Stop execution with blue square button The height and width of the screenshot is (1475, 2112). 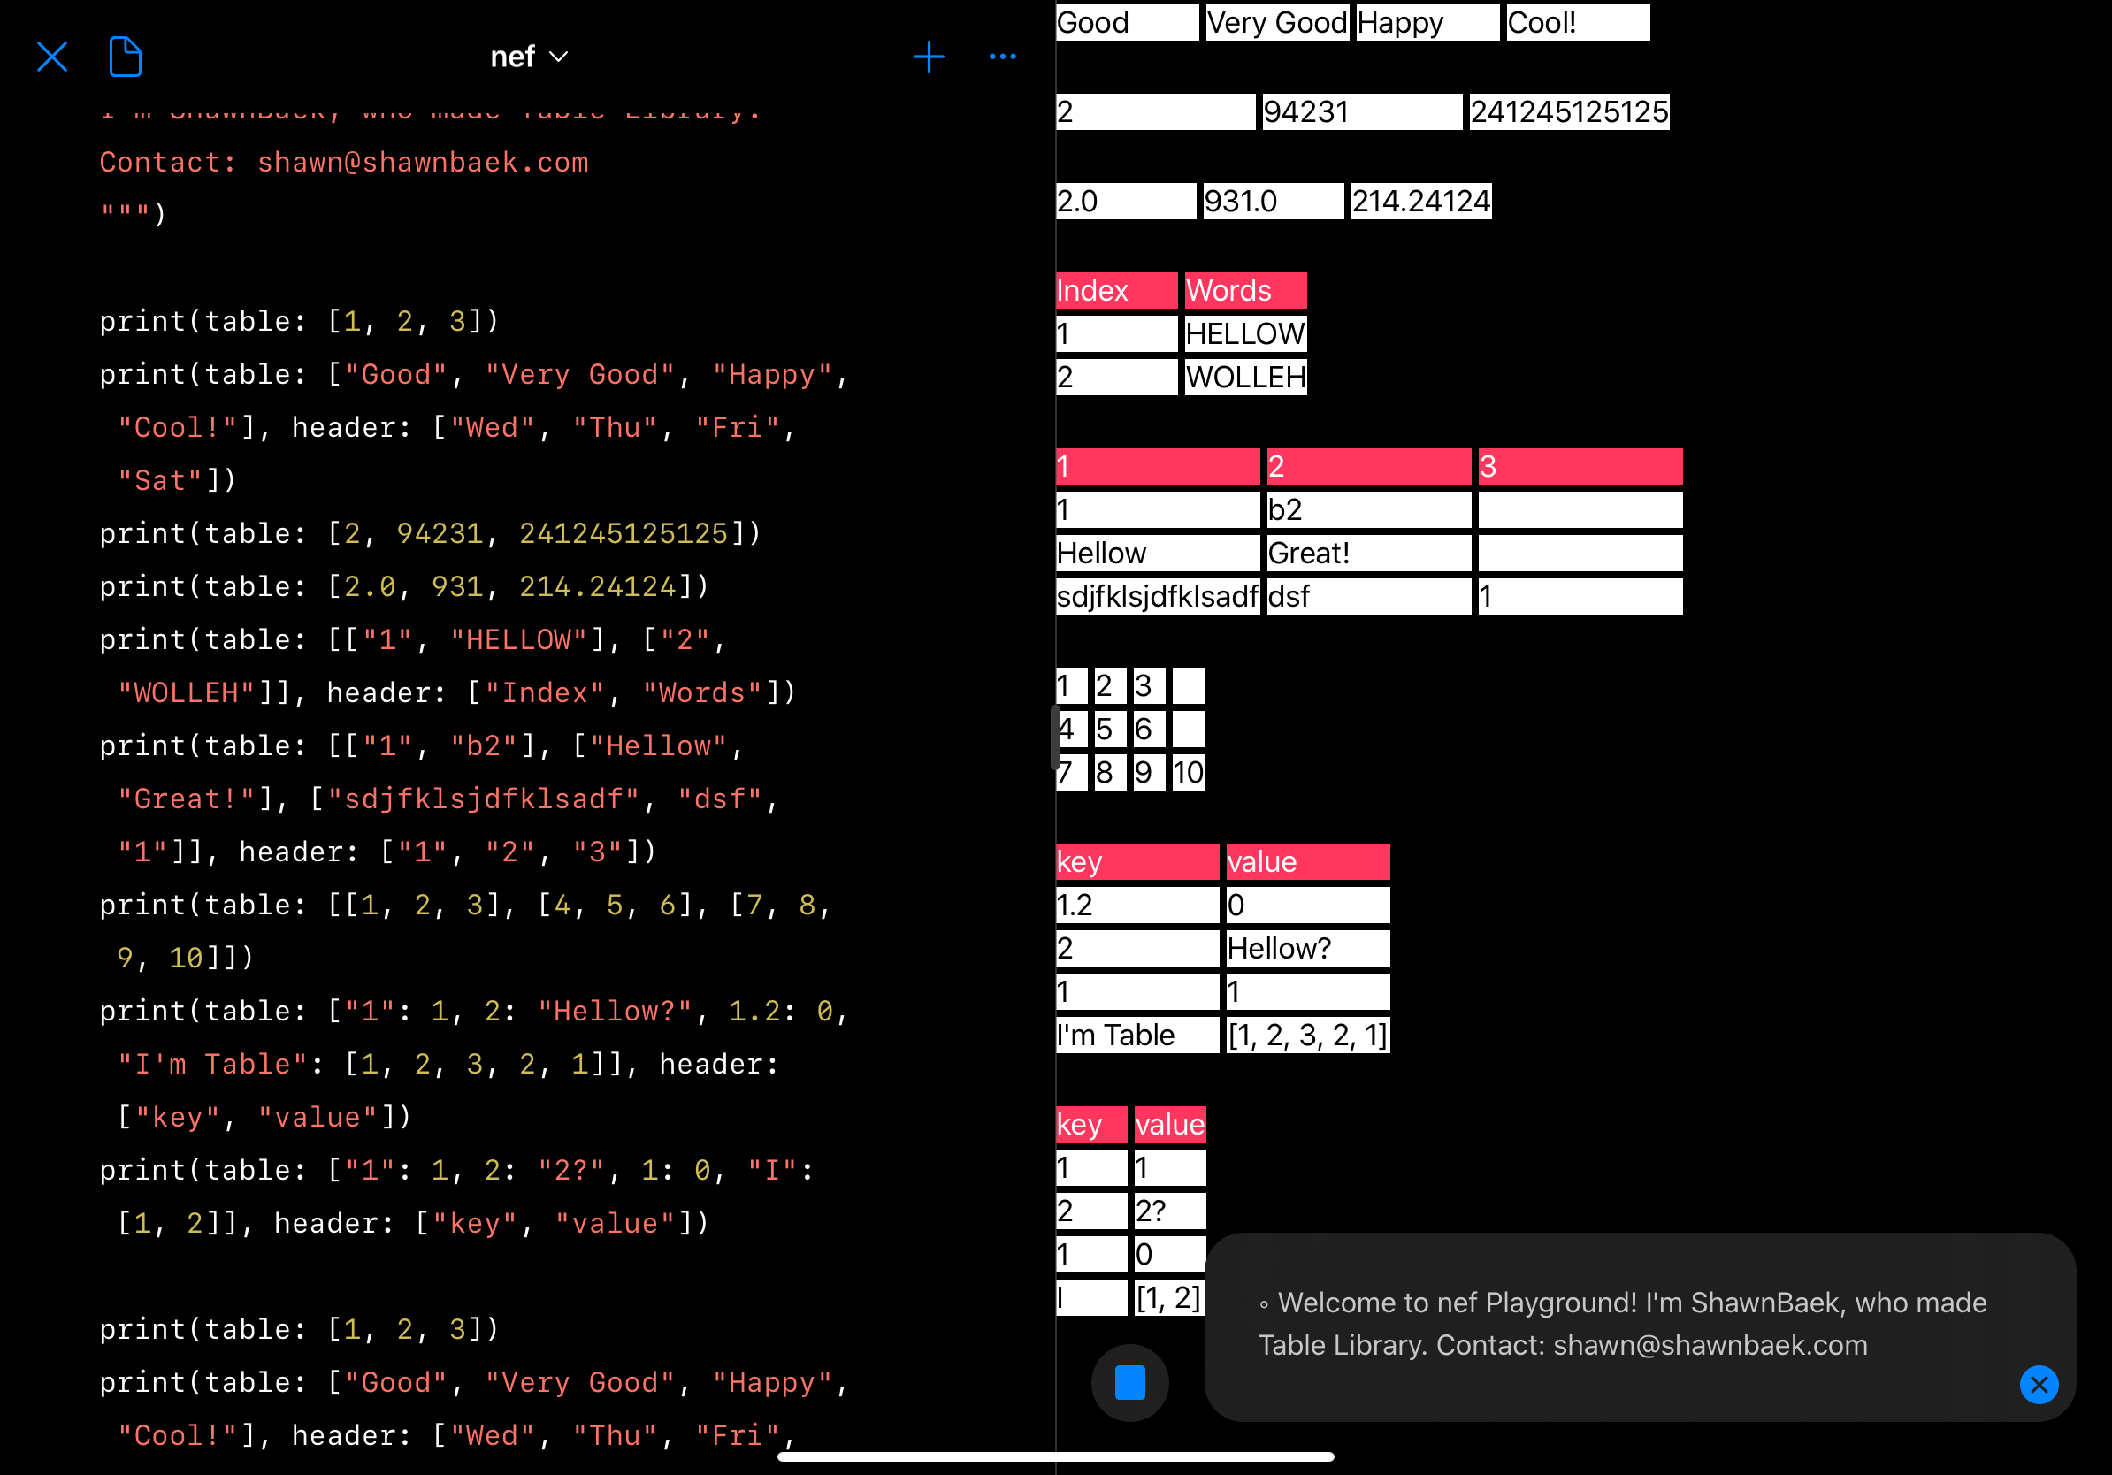tap(1129, 1382)
